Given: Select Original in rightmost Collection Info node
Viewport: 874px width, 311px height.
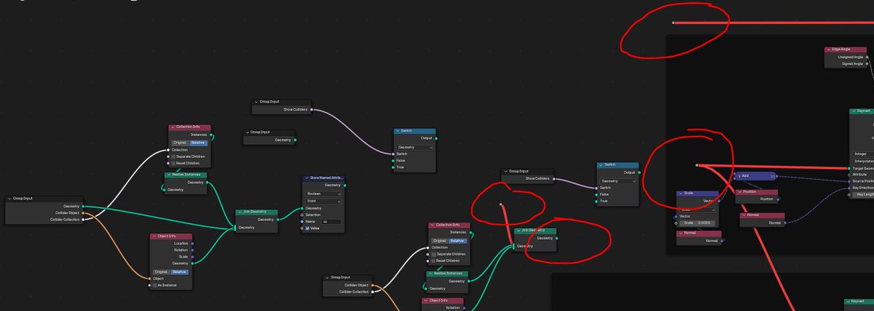Looking at the screenshot, I should point(439,240).
